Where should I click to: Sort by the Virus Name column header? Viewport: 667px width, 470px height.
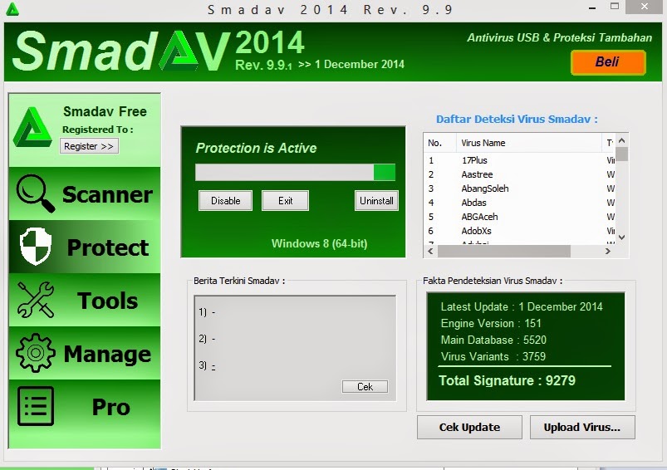529,143
